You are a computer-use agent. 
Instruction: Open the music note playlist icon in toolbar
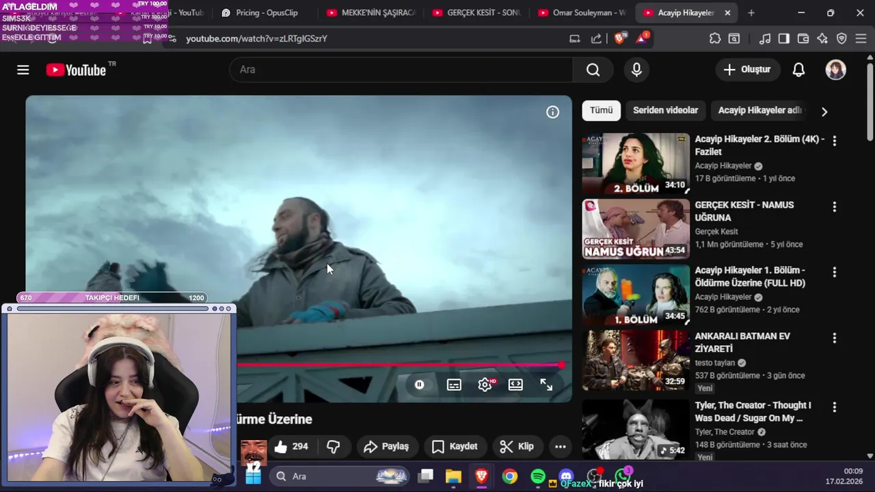pyautogui.click(x=765, y=38)
